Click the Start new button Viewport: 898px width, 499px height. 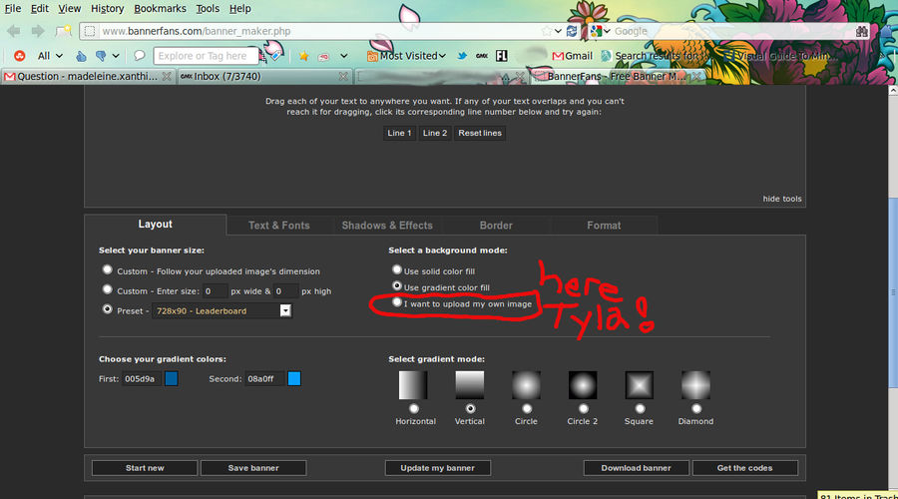click(145, 468)
